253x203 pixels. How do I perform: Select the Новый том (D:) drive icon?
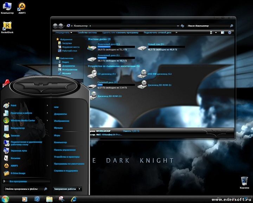[x=142, y=48]
